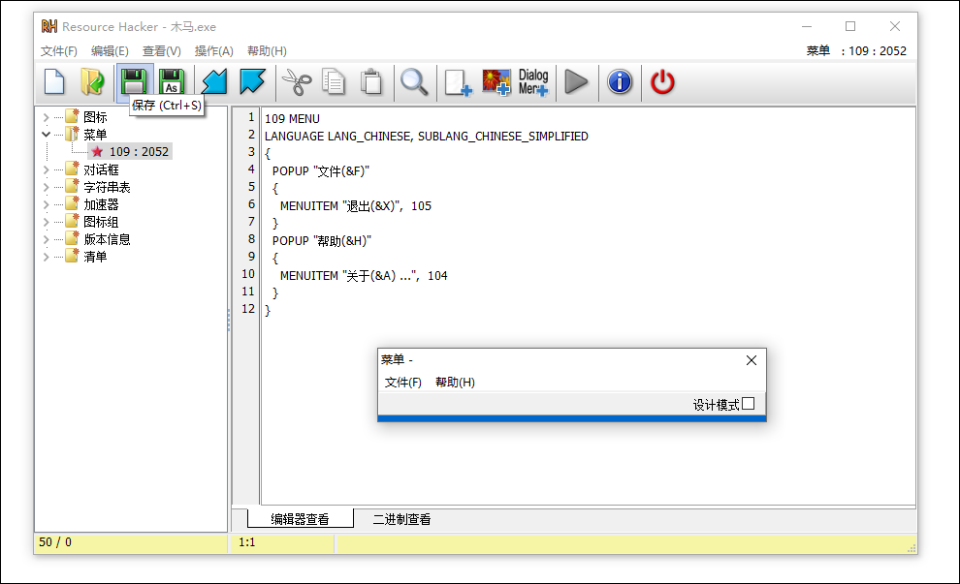Click the Add image resource icon
Screen dimensions: 960x584
(496, 82)
